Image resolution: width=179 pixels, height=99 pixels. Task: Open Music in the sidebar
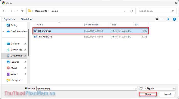(12, 68)
